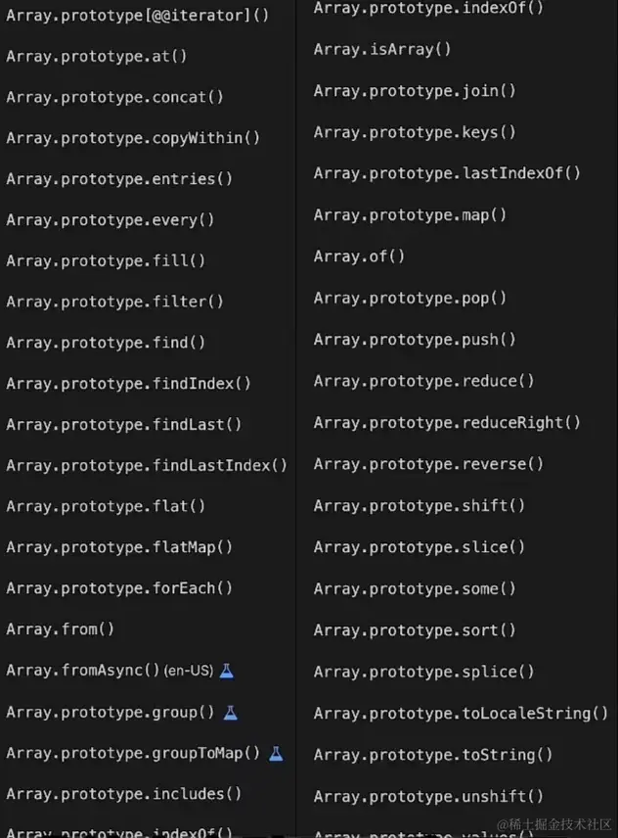Open the Array.from() link

coord(61,629)
